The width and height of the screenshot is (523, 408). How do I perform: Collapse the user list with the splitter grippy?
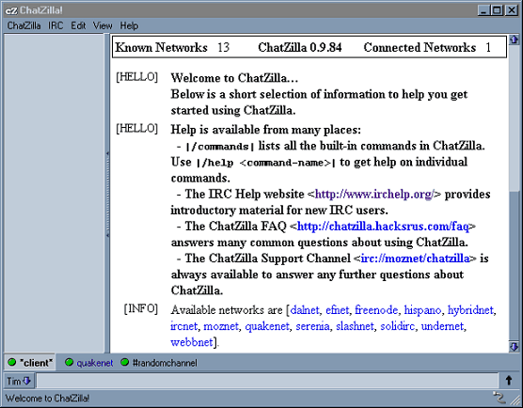[107, 194]
